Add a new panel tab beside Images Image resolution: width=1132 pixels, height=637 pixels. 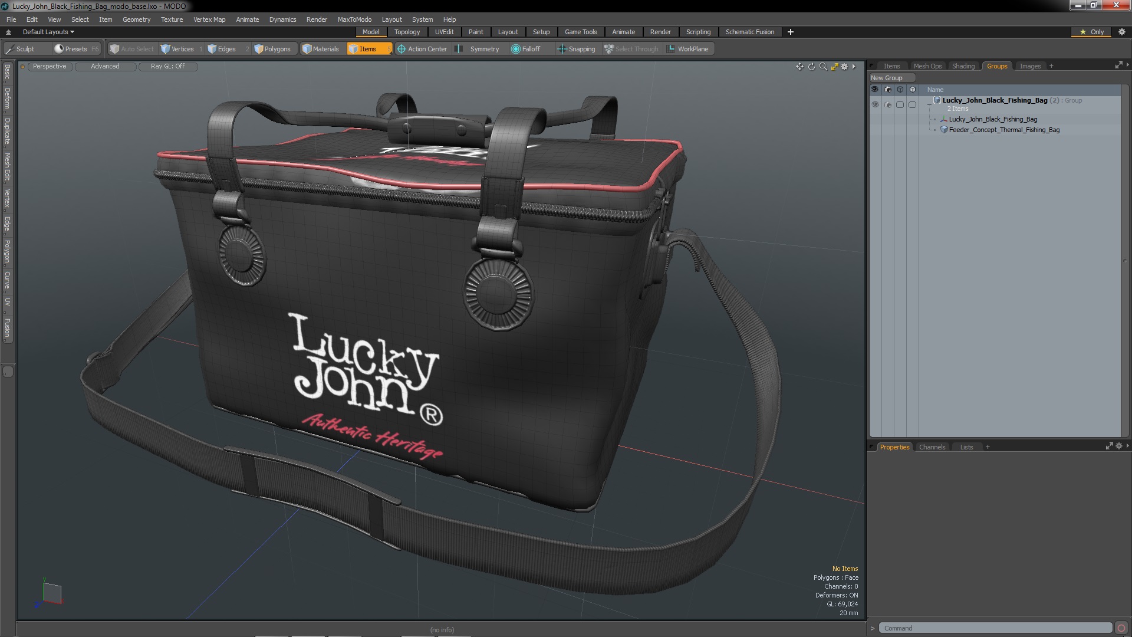pyautogui.click(x=1051, y=66)
